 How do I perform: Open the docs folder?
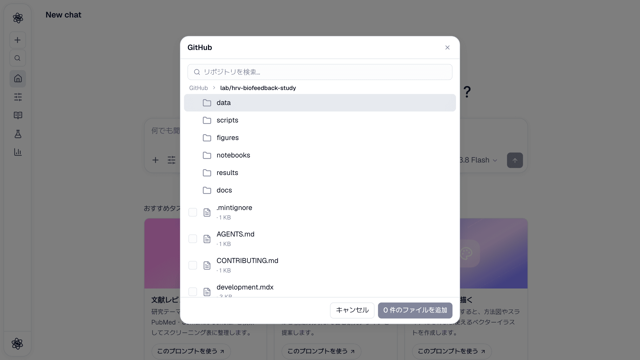click(x=320, y=190)
